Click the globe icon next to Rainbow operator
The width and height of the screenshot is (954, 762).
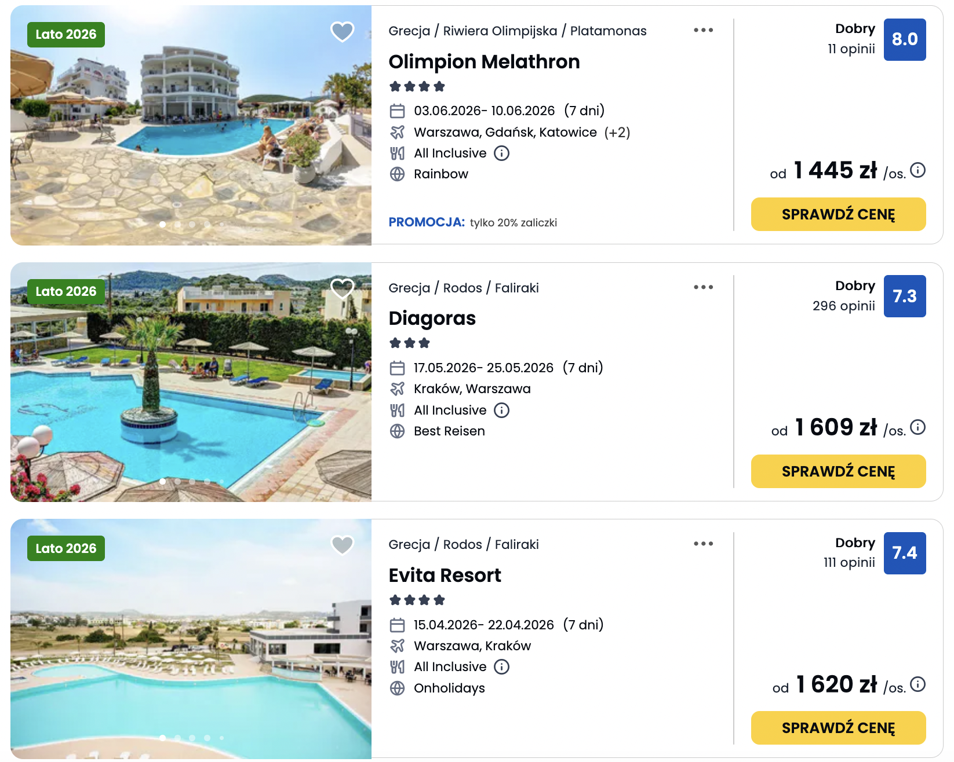tap(398, 174)
